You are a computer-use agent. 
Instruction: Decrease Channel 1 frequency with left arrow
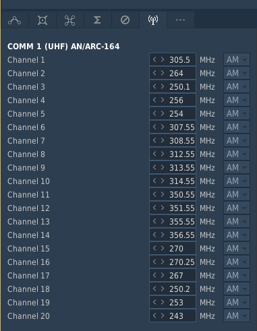point(154,59)
